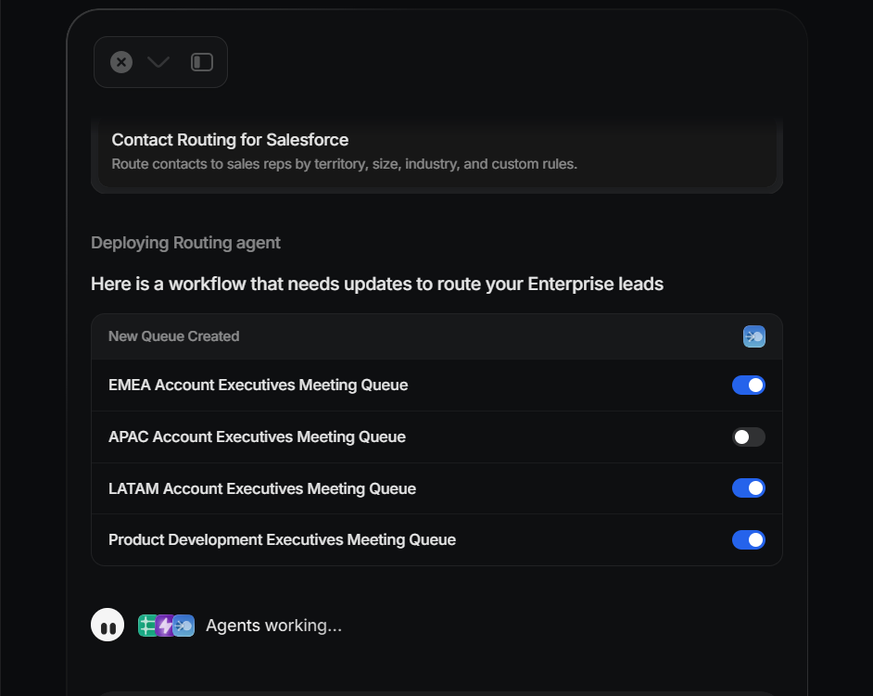
Task: Select the EMEA Account Executives Meeting Queue text
Action: (258, 386)
